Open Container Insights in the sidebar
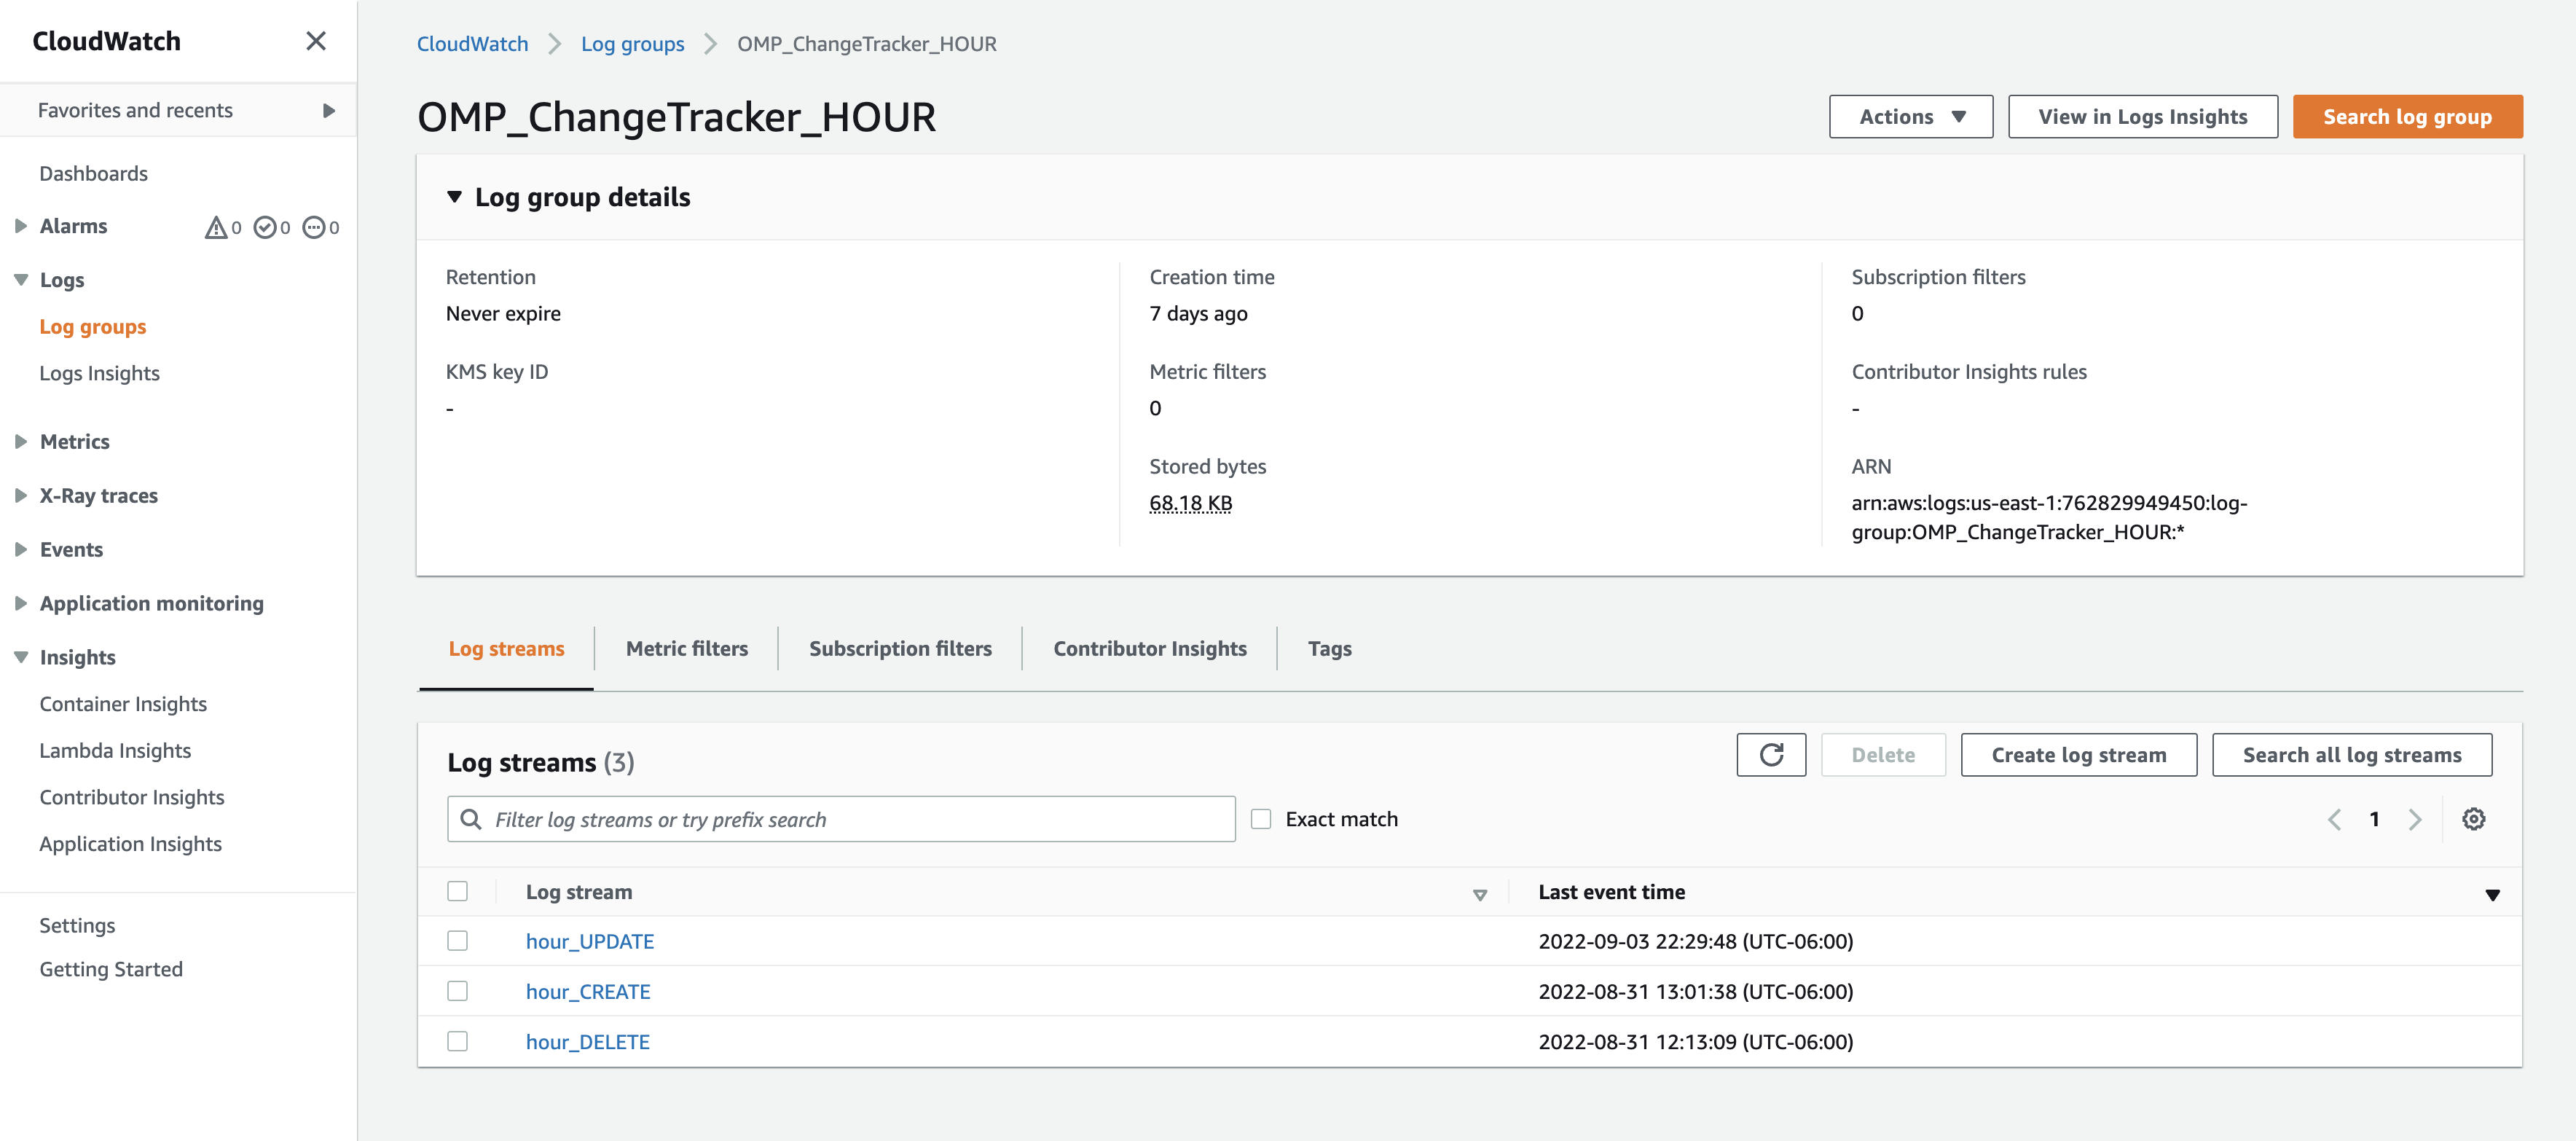Image resolution: width=2576 pixels, height=1141 pixels. [123, 703]
